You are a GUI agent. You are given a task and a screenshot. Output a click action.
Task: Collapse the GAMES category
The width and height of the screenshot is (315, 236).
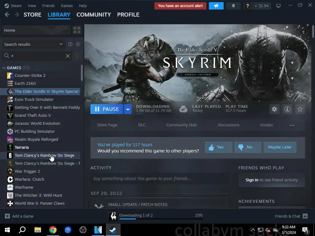tap(4, 68)
